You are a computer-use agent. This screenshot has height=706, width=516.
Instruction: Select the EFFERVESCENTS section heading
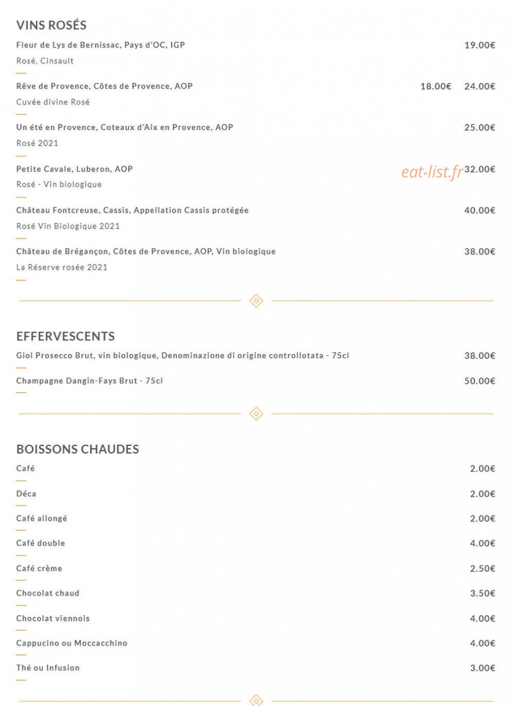[66, 336]
